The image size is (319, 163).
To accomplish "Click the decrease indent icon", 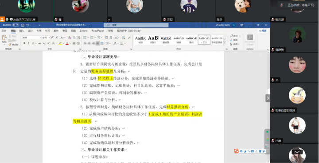I will (106, 38).
